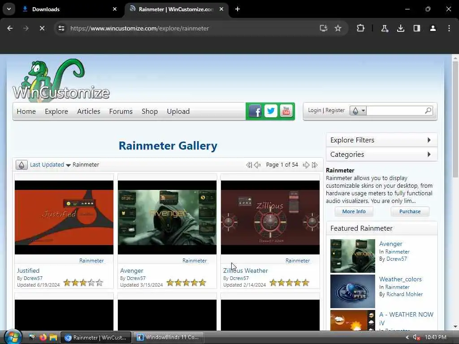The height and width of the screenshot is (344, 459).
Task: Open the Twitter social icon
Action: [x=271, y=111]
